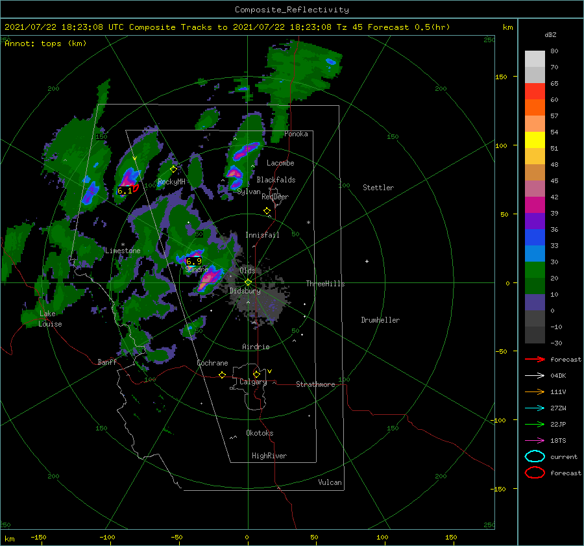The image size is (584, 546).
Task: Click the Drumheller city label
Action: (380, 320)
